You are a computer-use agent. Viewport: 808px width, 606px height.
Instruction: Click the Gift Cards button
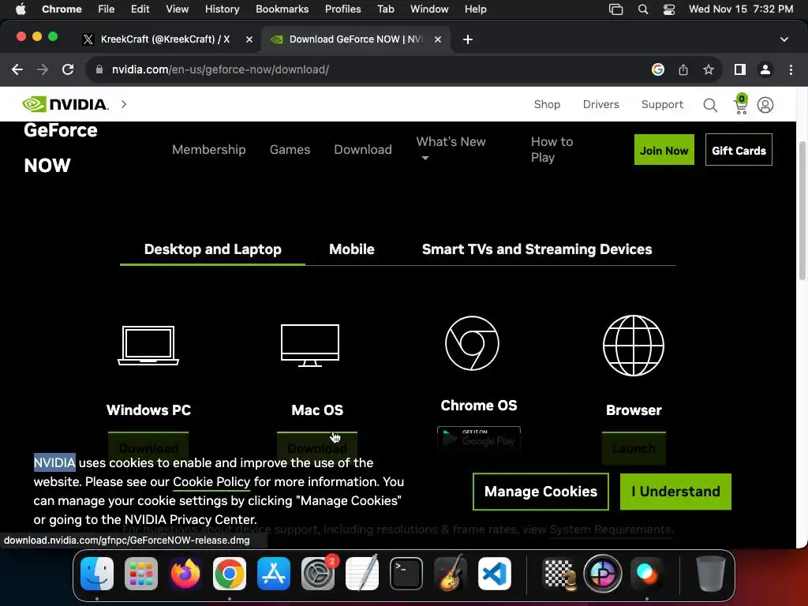(739, 150)
